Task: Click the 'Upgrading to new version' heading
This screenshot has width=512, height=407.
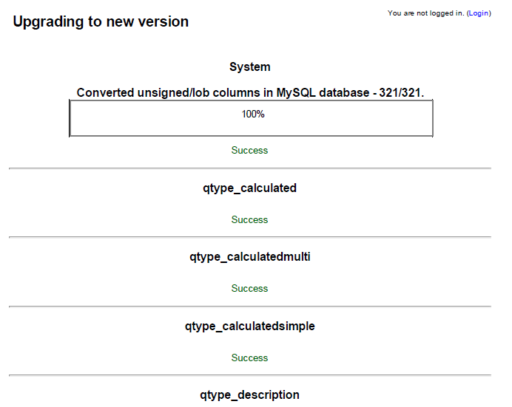Action: pos(101,22)
